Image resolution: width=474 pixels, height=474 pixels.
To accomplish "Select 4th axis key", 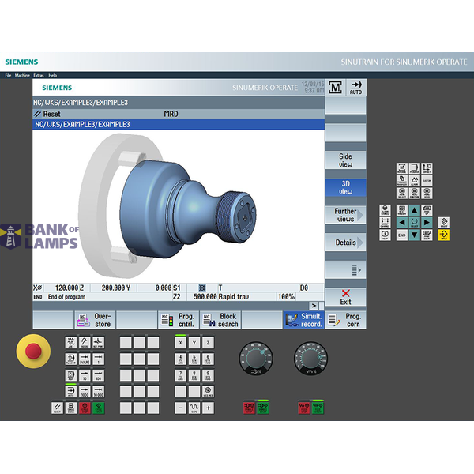I will pyautogui.click(x=180, y=359).
